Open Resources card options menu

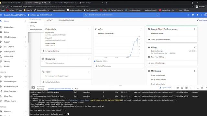tap(89, 59)
